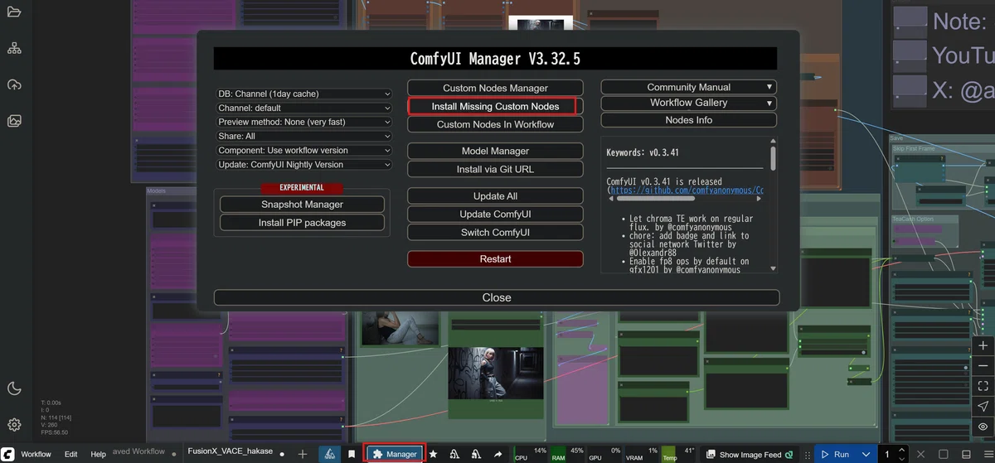
Task: Expand the Community Manual dropdown
Action: [x=688, y=87]
